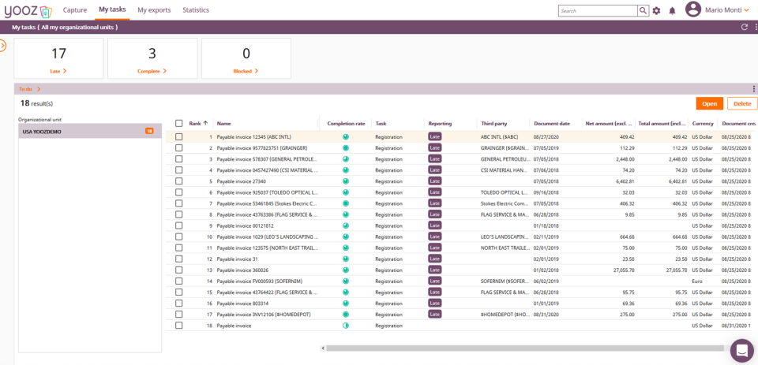Viewport: 758px width, 365px height.
Task: Expand the left side panel arrow
Action: 3,46
